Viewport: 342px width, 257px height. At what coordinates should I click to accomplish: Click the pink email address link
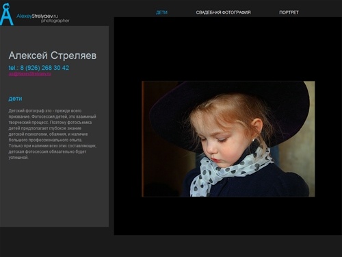[30, 74]
